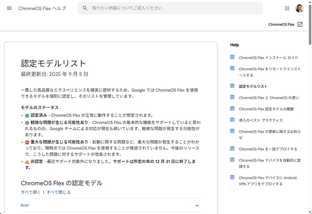Screen dimensions: 312x214
Task: Open Android VPN アプリをデプロイする link
Action: click(x=268, y=181)
